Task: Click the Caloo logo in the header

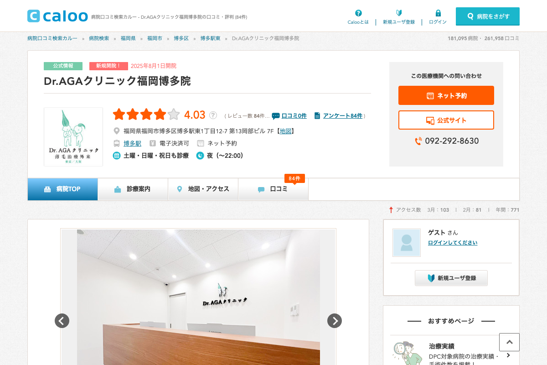Action: pyautogui.click(x=58, y=16)
